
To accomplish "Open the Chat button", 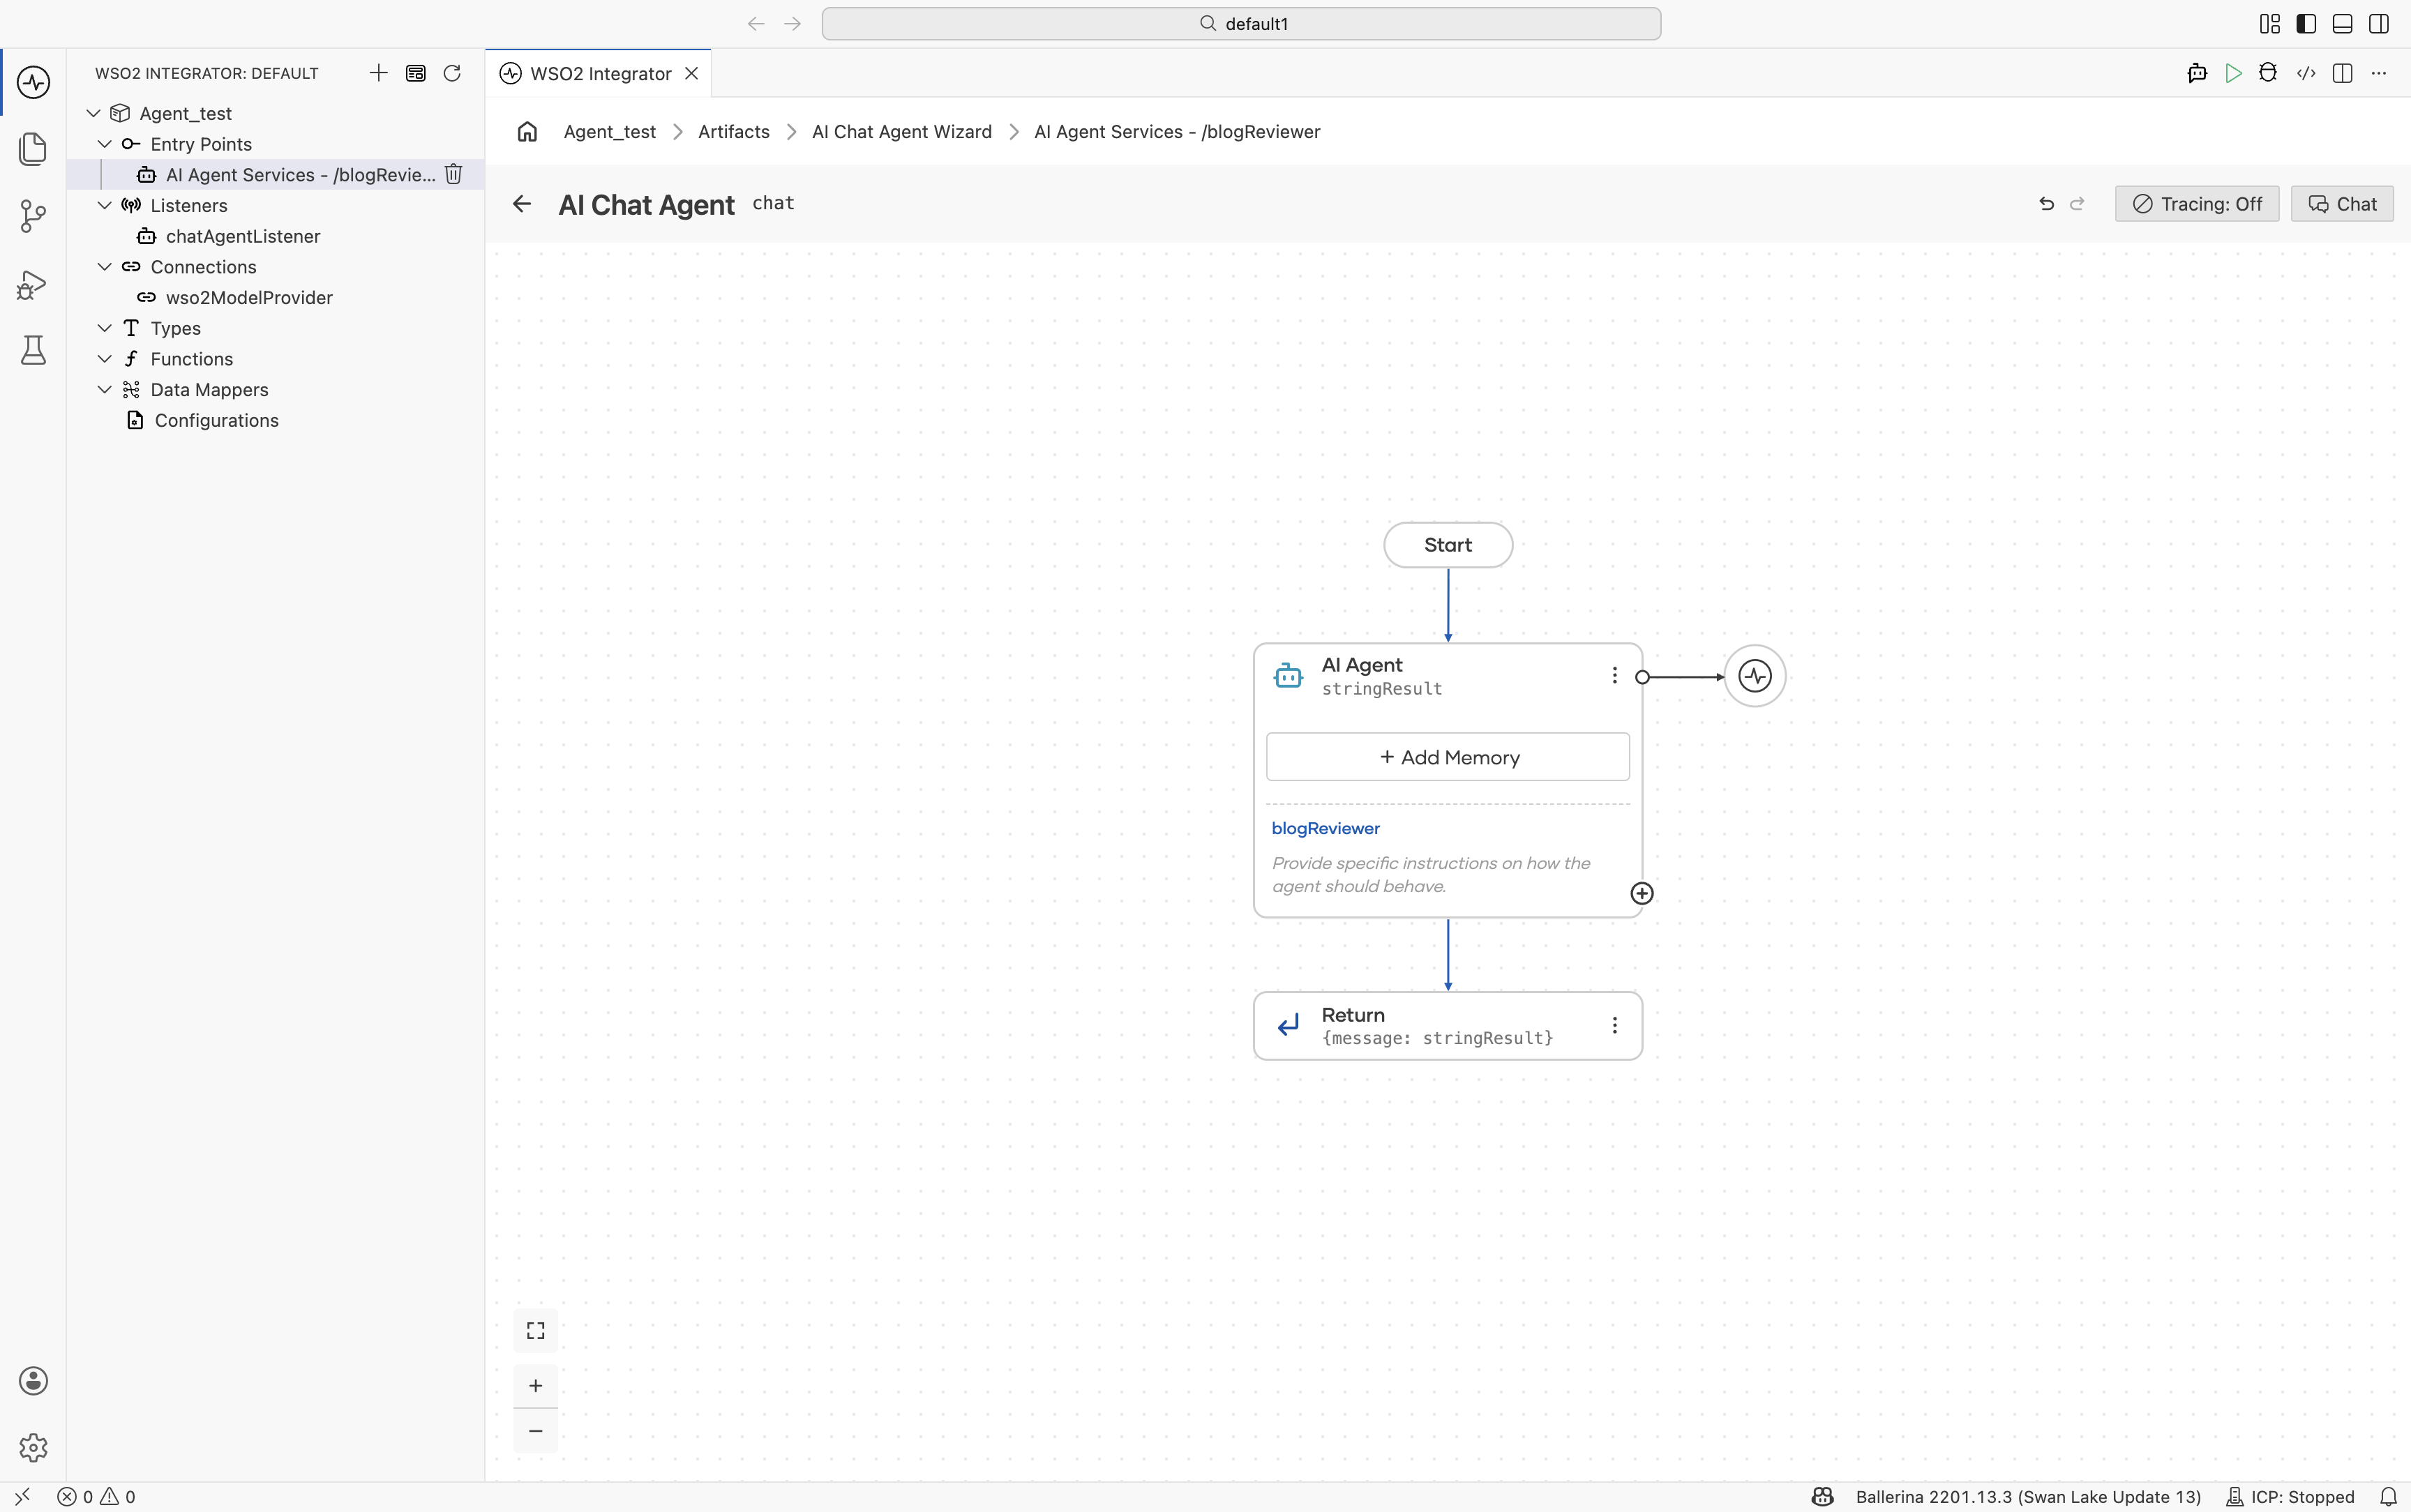I will tap(2342, 204).
